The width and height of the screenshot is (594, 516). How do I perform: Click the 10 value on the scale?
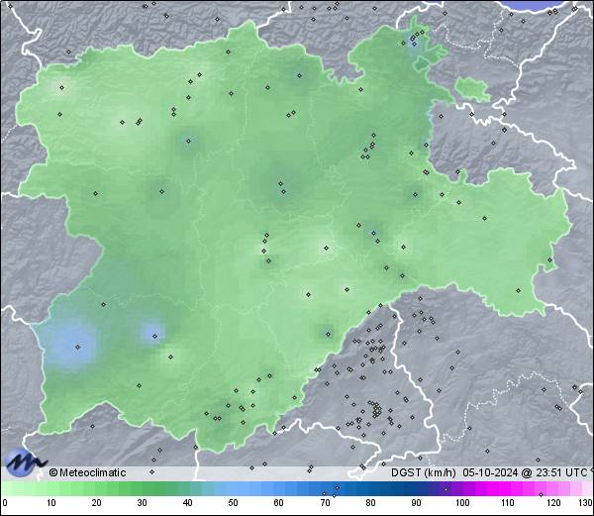[51, 503]
